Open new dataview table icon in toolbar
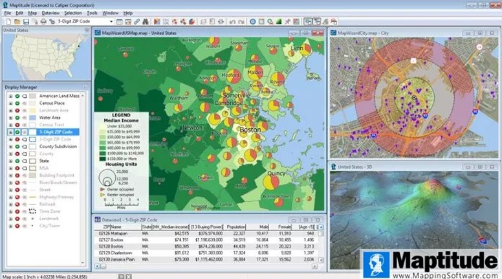502x279 pixels. point(120,21)
